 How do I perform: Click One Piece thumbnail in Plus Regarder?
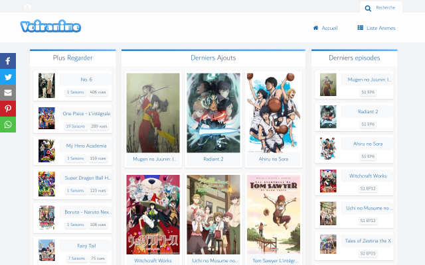tap(46, 118)
